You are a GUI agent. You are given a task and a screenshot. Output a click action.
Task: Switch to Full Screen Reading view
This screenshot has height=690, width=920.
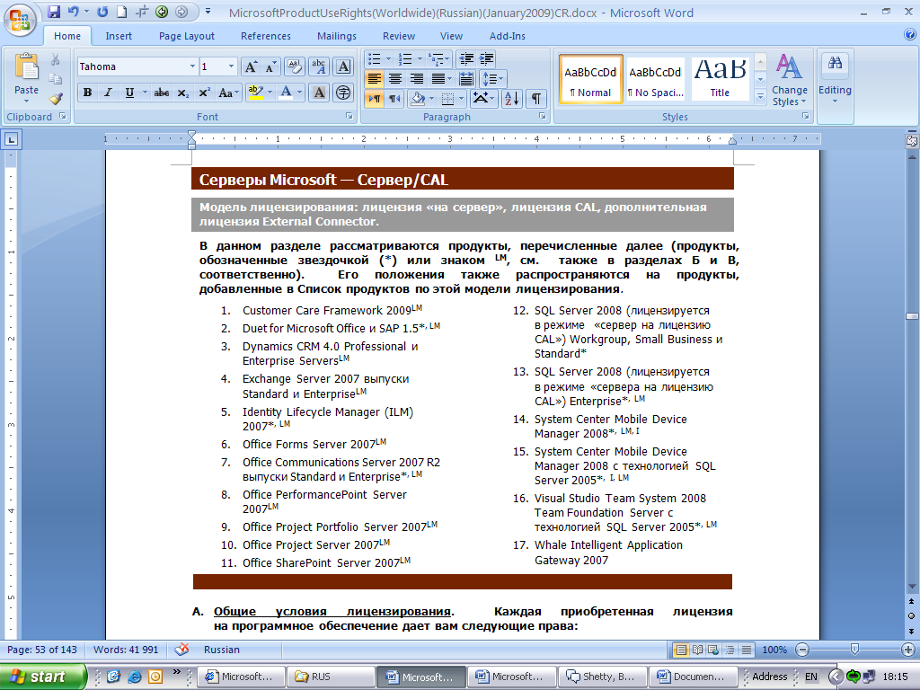[x=697, y=650]
